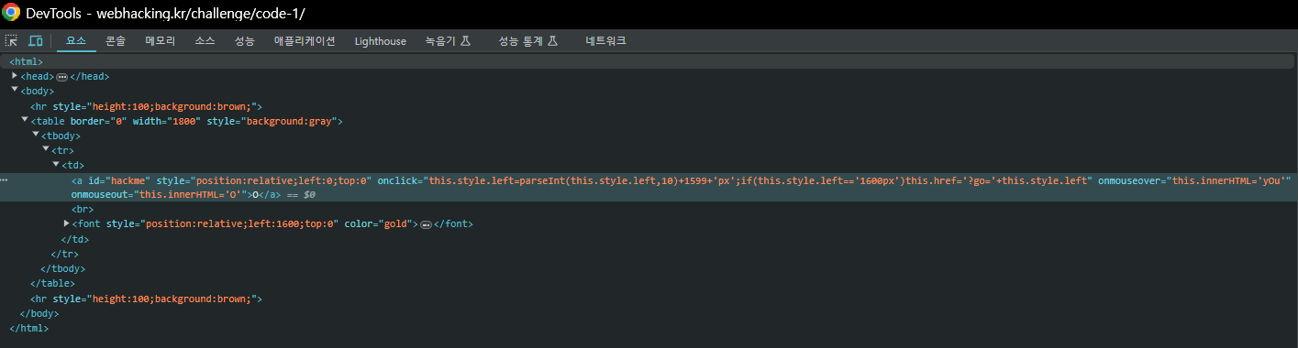The width and height of the screenshot is (1298, 348).
Task: Collapse the body node arrow
Action: [x=15, y=90]
